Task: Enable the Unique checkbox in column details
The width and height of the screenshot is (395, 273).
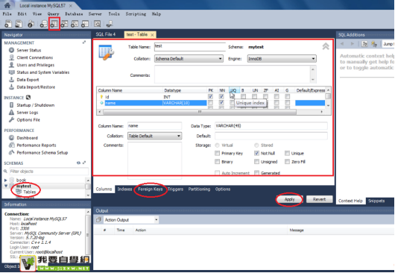Action: tap(287, 153)
